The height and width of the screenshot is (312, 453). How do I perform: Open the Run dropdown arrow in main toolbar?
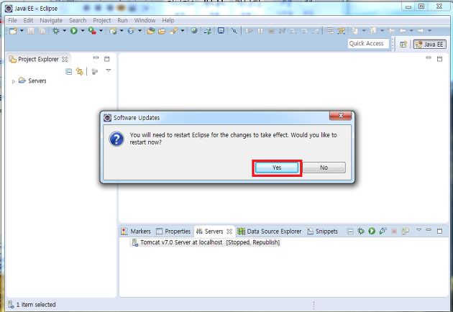point(83,31)
